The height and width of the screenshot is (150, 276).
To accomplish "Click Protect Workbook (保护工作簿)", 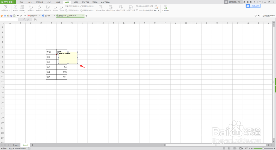I will point(121,8).
